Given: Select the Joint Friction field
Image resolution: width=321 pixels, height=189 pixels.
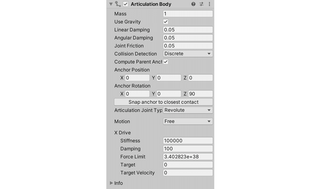Looking at the screenshot, I should coord(188,46).
